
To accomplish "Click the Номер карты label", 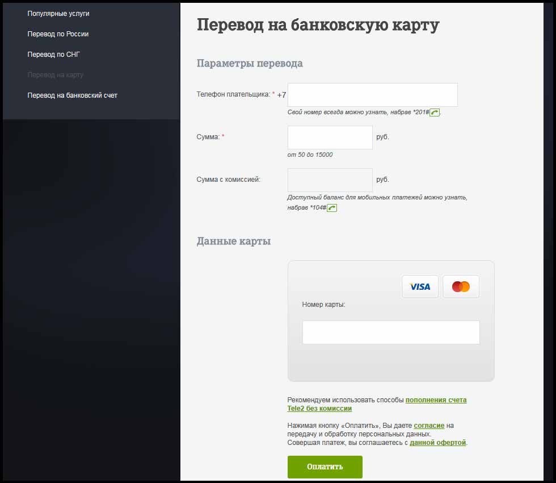I will tap(323, 305).
